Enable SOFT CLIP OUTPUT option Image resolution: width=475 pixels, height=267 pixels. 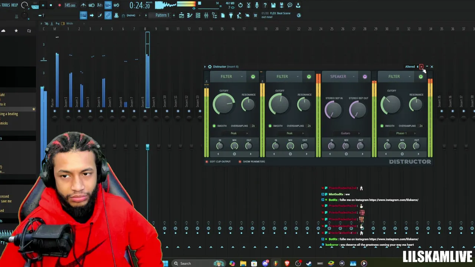click(207, 162)
